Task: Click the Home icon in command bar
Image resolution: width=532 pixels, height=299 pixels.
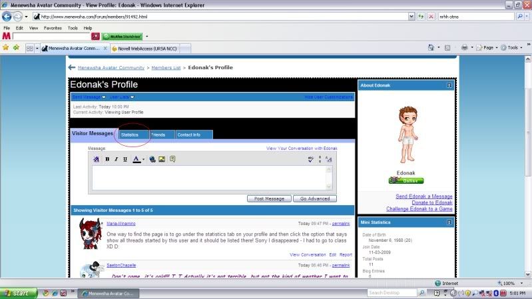Action: [431, 48]
